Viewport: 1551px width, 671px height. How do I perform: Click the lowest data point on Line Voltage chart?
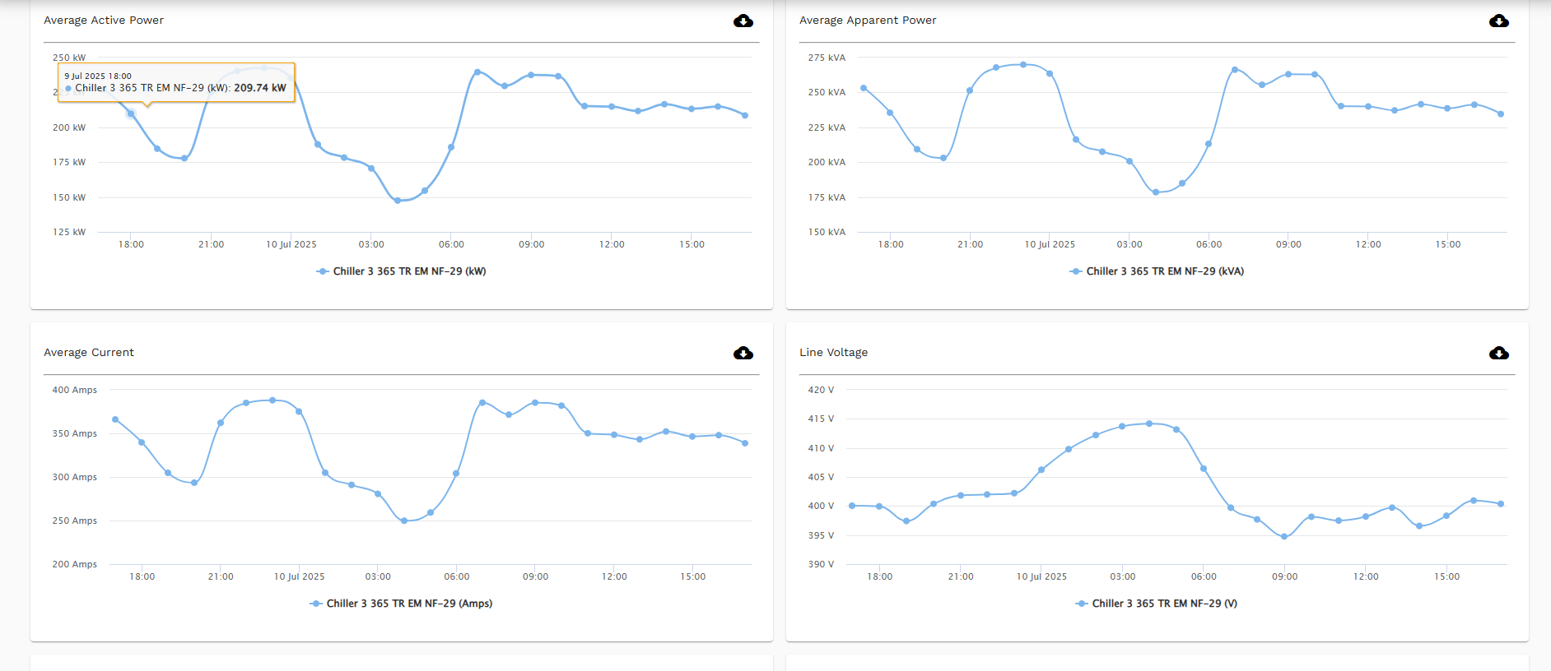(x=1284, y=537)
